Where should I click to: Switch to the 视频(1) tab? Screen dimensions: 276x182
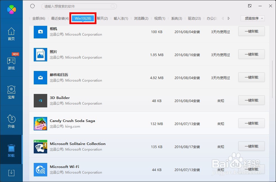click(160, 19)
